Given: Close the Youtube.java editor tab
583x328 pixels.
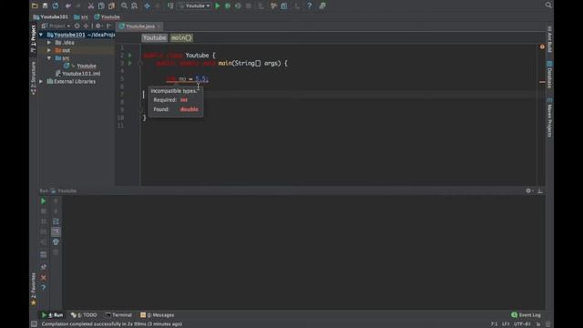Looking at the screenshot, I should pyautogui.click(x=159, y=26).
